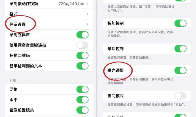Screen dimensions: 196x117
Task: Tap the chevron next to 720p/240 fps
Action: (87, 4)
